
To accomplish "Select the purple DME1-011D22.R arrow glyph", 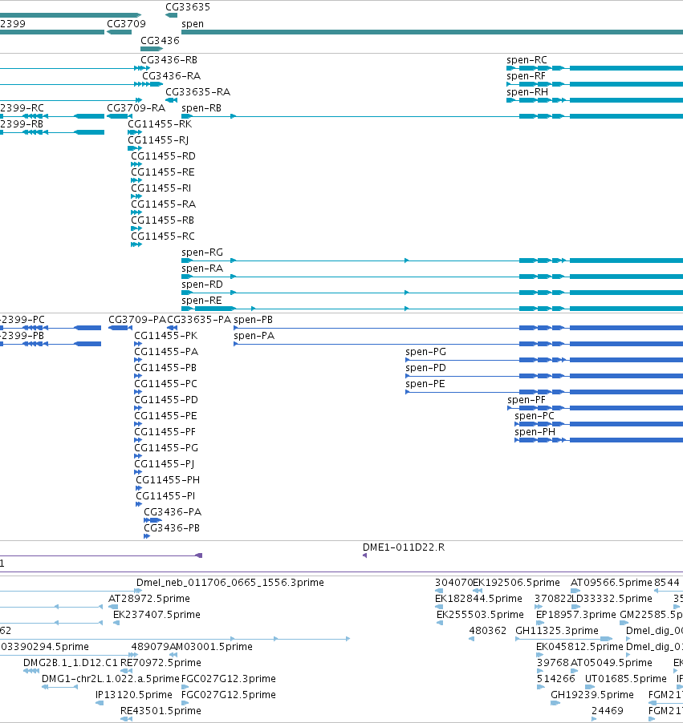I will (365, 556).
